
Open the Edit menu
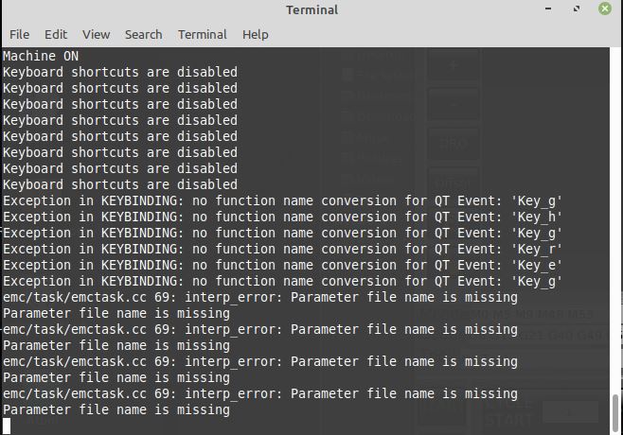click(x=56, y=35)
